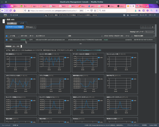Switch to the first AWS browser tab

point(4,6)
